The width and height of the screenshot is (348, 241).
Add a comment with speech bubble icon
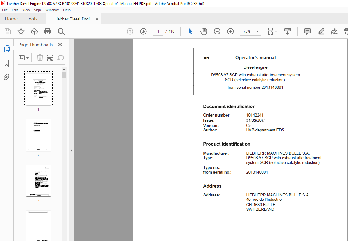308,31
